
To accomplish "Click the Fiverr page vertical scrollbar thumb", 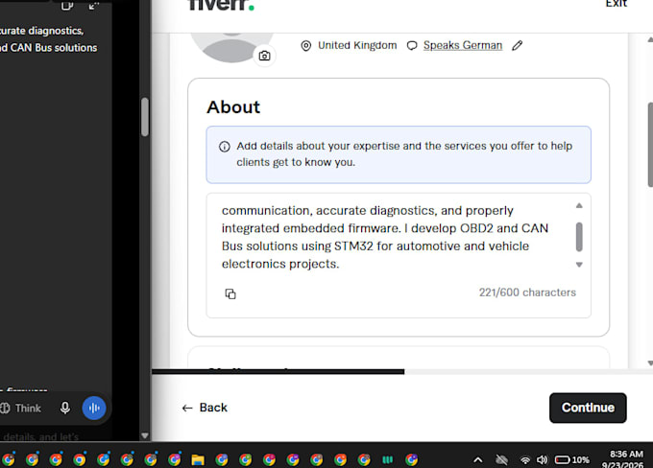I will click(650, 144).
